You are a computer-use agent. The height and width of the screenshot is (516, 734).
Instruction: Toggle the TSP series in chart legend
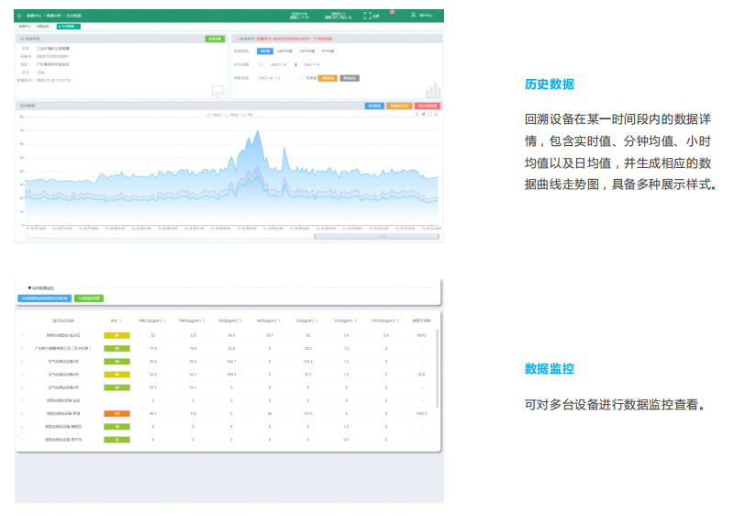pos(248,115)
